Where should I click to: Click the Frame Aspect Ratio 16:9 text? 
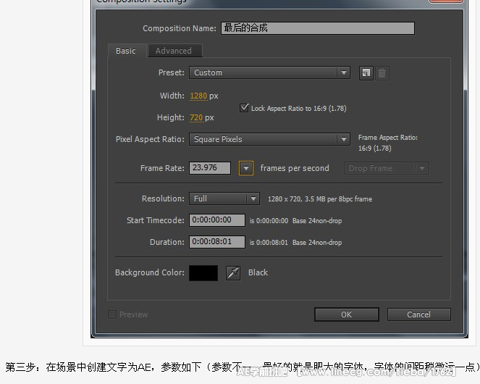[375, 149]
